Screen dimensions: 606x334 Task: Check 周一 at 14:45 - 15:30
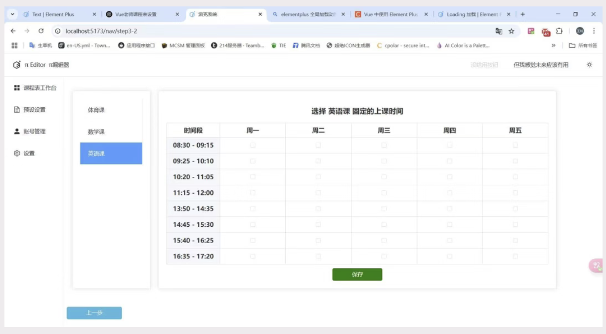coord(253,224)
